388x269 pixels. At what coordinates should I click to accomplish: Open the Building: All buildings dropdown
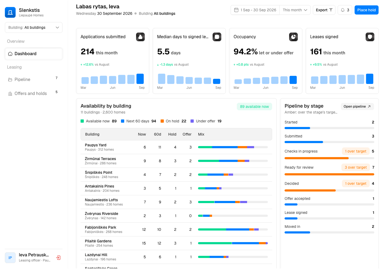34,27
